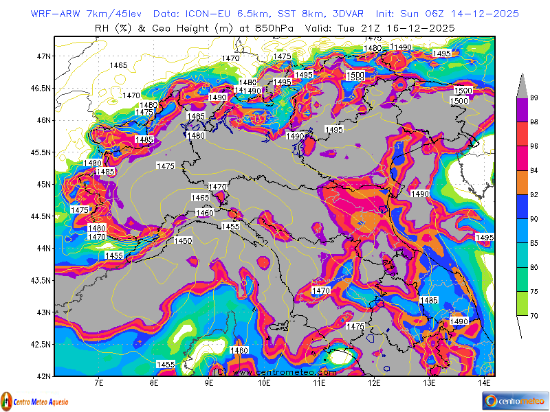Select the orange colorbar segment above 92
The image size is (550, 412).
pos(524,182)
